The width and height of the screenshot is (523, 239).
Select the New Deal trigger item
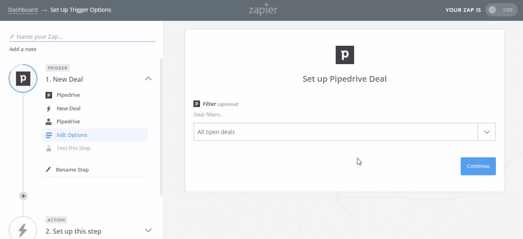coord(68,108)
